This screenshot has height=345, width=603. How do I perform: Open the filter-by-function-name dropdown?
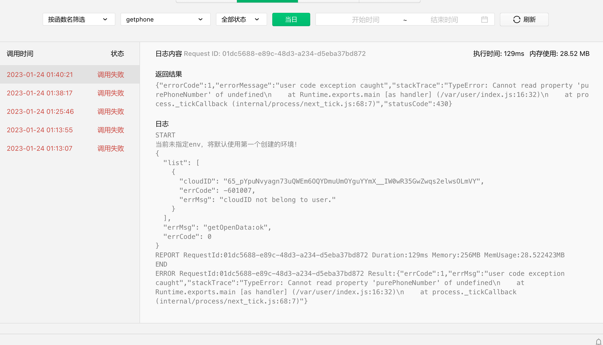(x=79, y=19)
